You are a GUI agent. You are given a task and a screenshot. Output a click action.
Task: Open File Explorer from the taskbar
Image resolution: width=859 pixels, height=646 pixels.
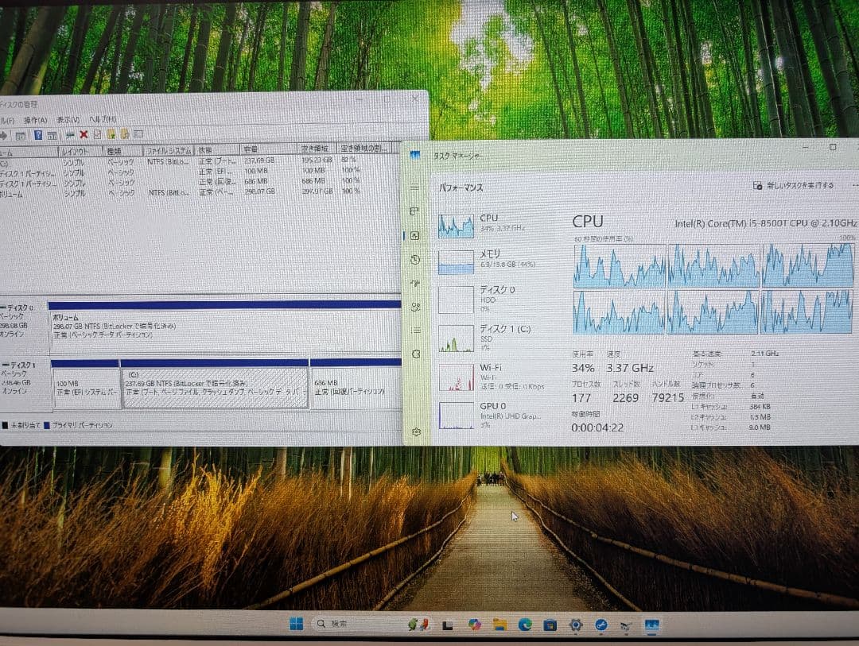click(499, 625)
